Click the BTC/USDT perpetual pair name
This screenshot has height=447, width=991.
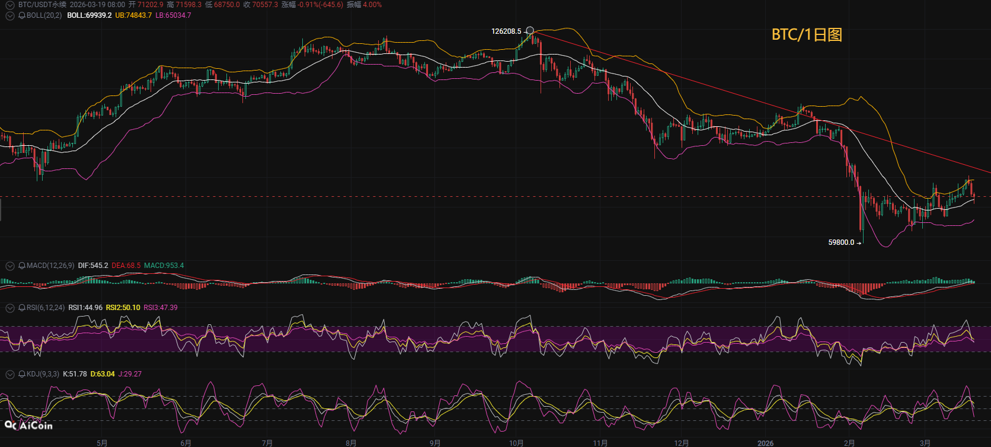tap(42, 5)
